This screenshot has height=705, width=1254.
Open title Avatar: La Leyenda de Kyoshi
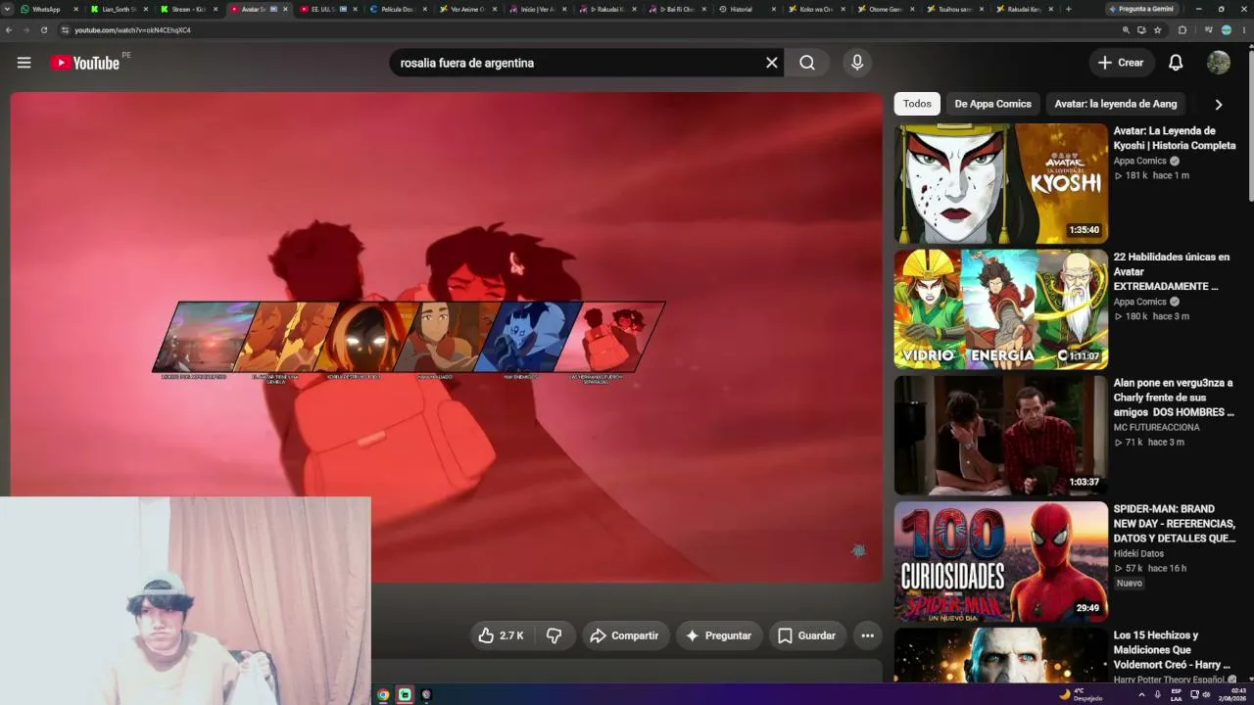pyautogui.click(x=1174, y=138)
